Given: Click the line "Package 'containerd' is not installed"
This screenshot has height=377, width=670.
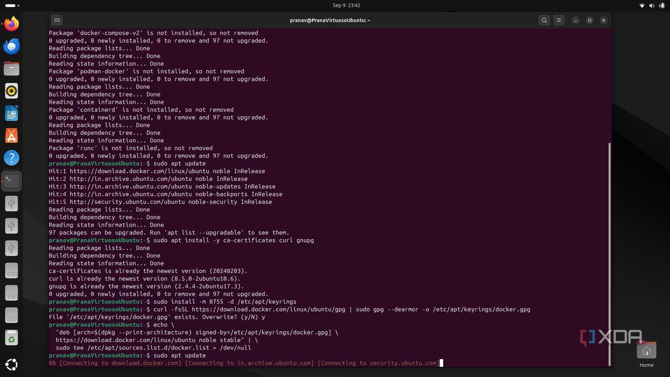Looking at the screenshot, I should [x=141, y=110].
